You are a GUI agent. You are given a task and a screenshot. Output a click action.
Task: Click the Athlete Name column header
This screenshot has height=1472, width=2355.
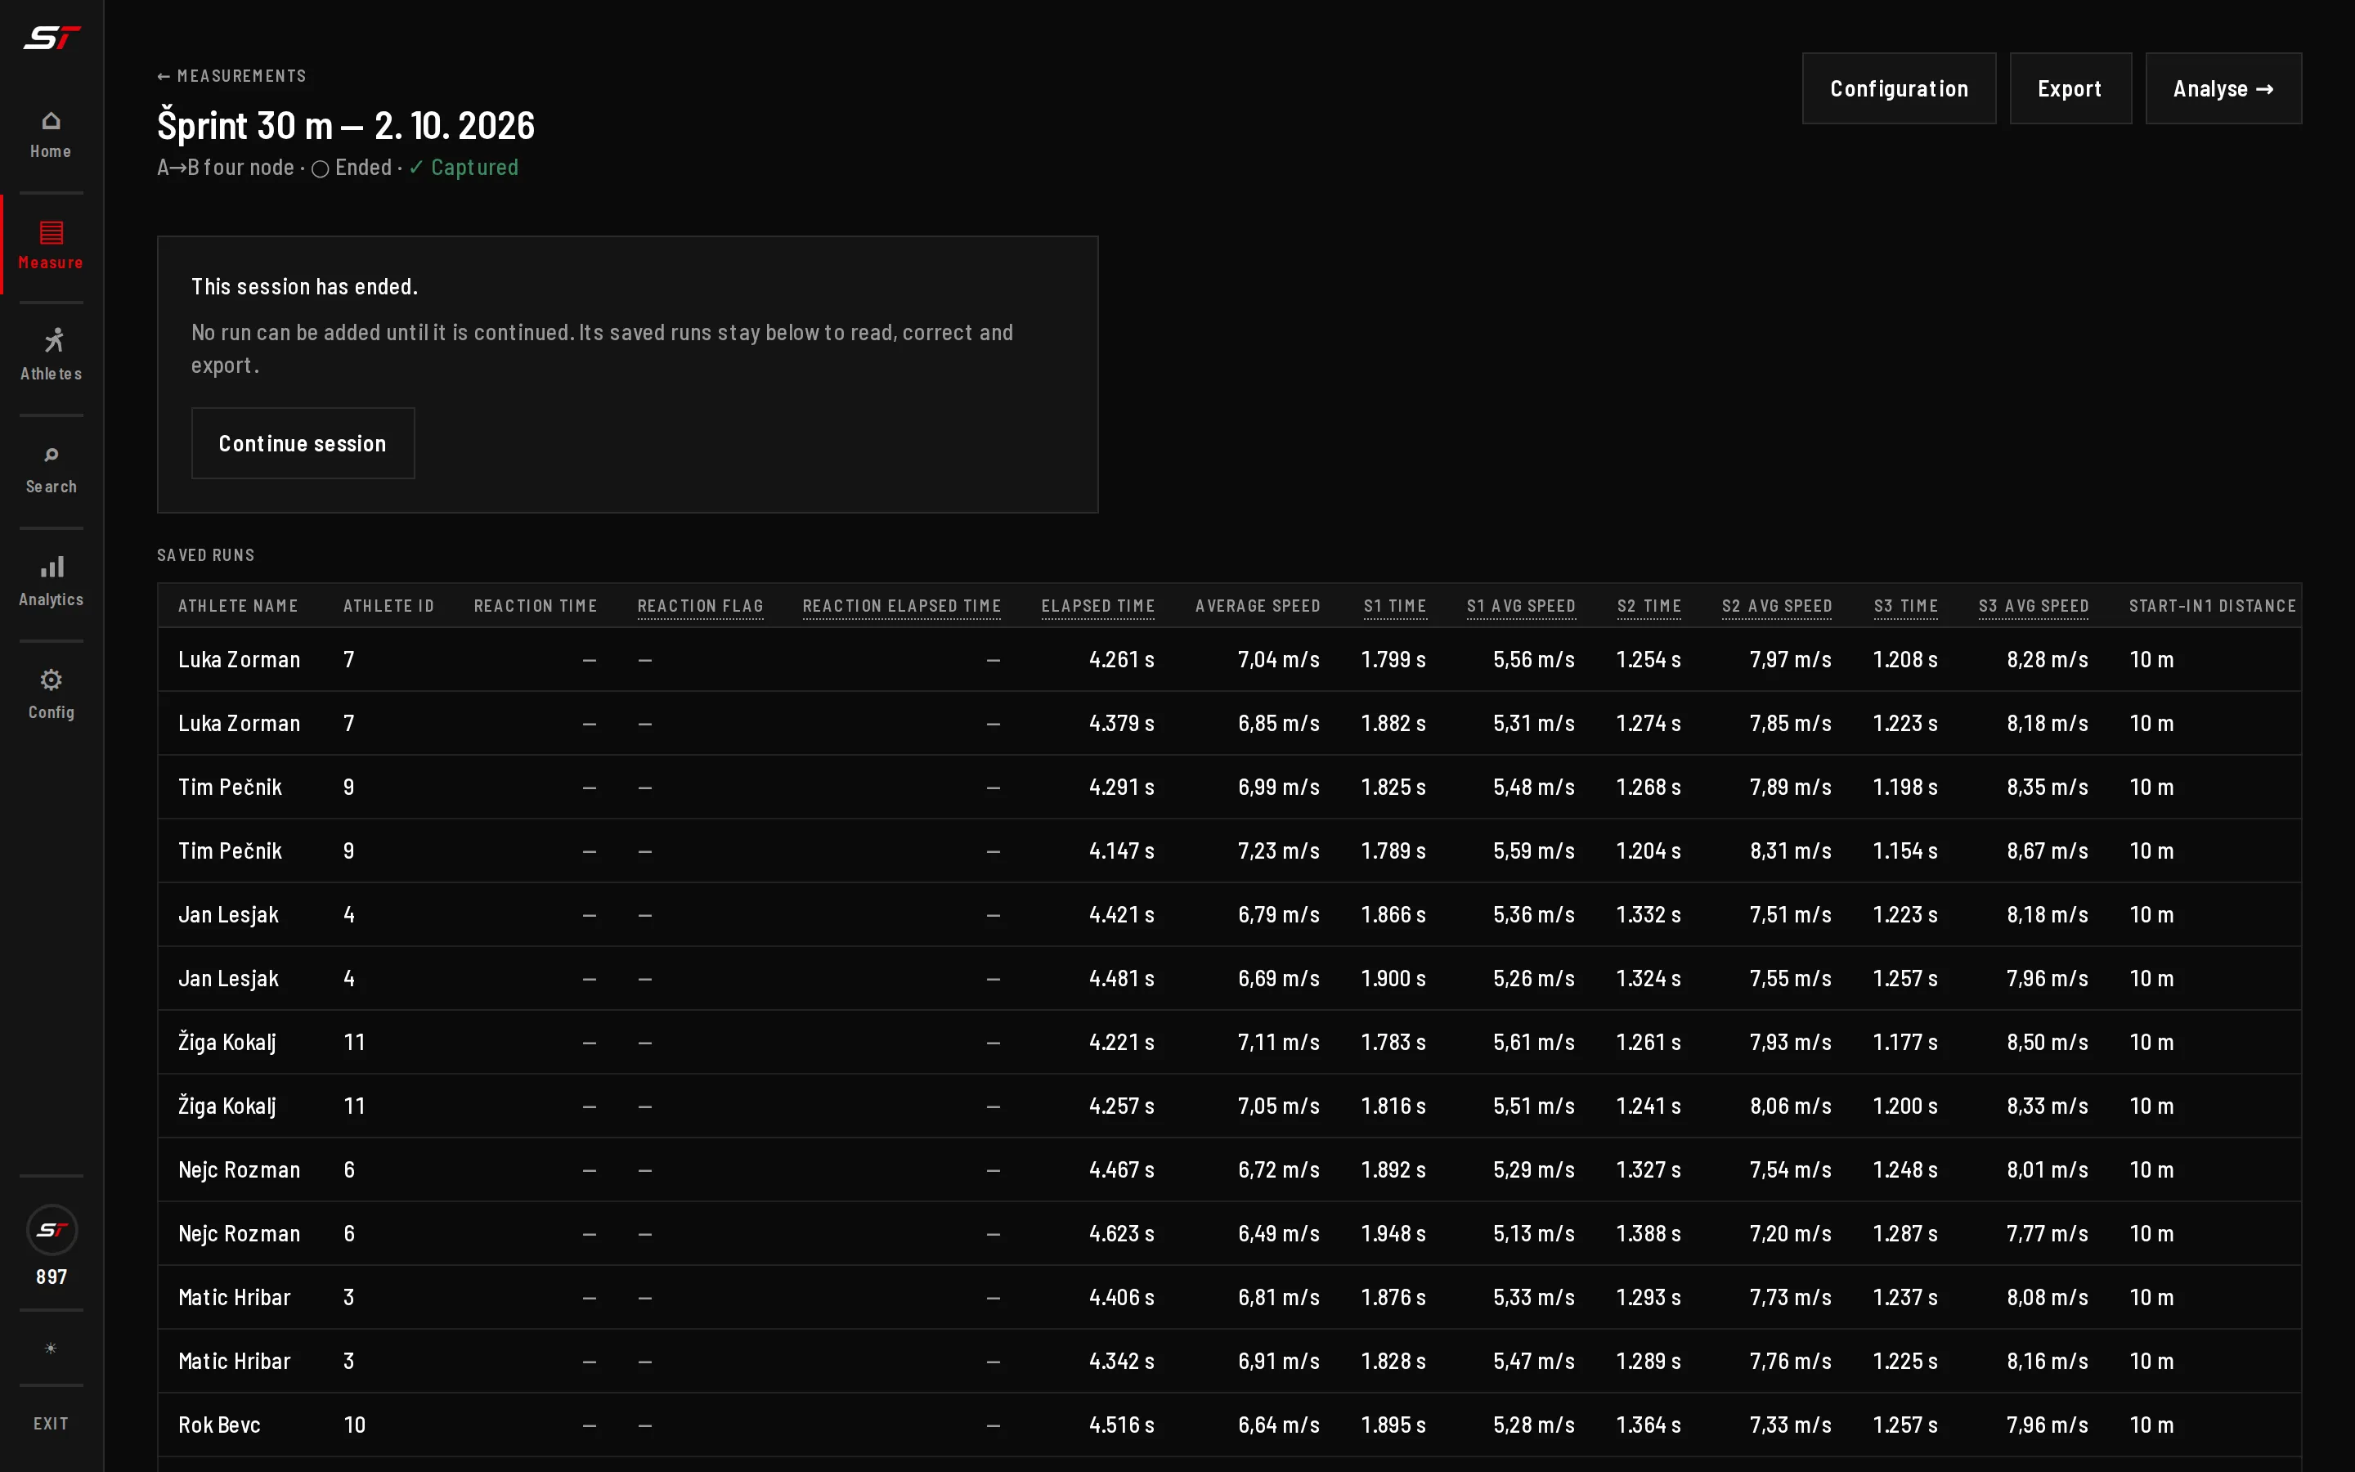(239, 605)
